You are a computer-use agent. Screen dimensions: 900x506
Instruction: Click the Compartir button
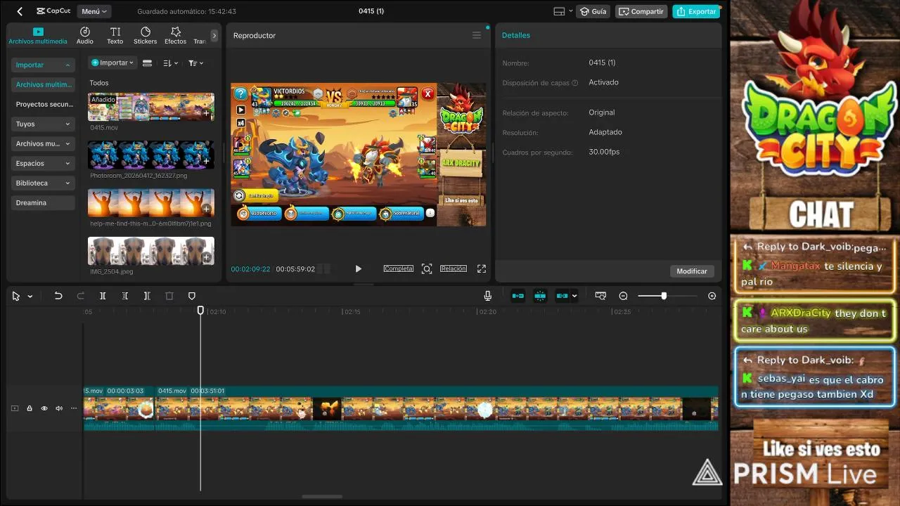tap(641, 11)
